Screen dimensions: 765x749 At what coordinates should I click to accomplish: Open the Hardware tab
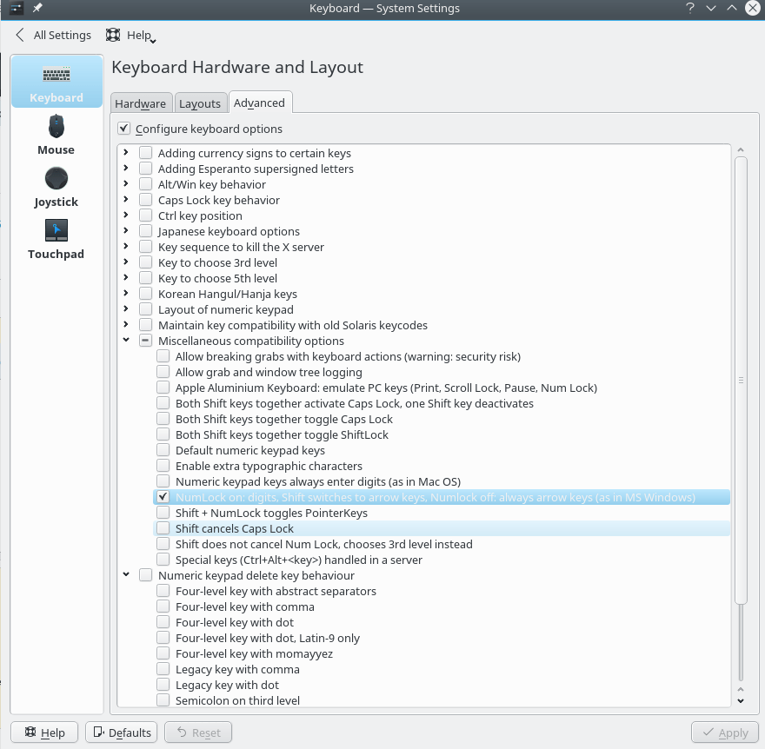coord(141,103)
